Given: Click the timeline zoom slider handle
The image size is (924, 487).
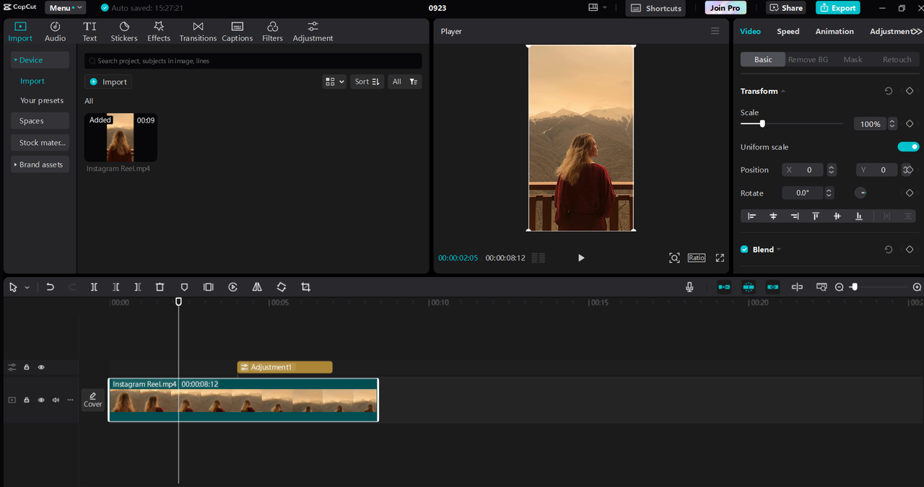Looking at the screenshot, I should 855,287.
